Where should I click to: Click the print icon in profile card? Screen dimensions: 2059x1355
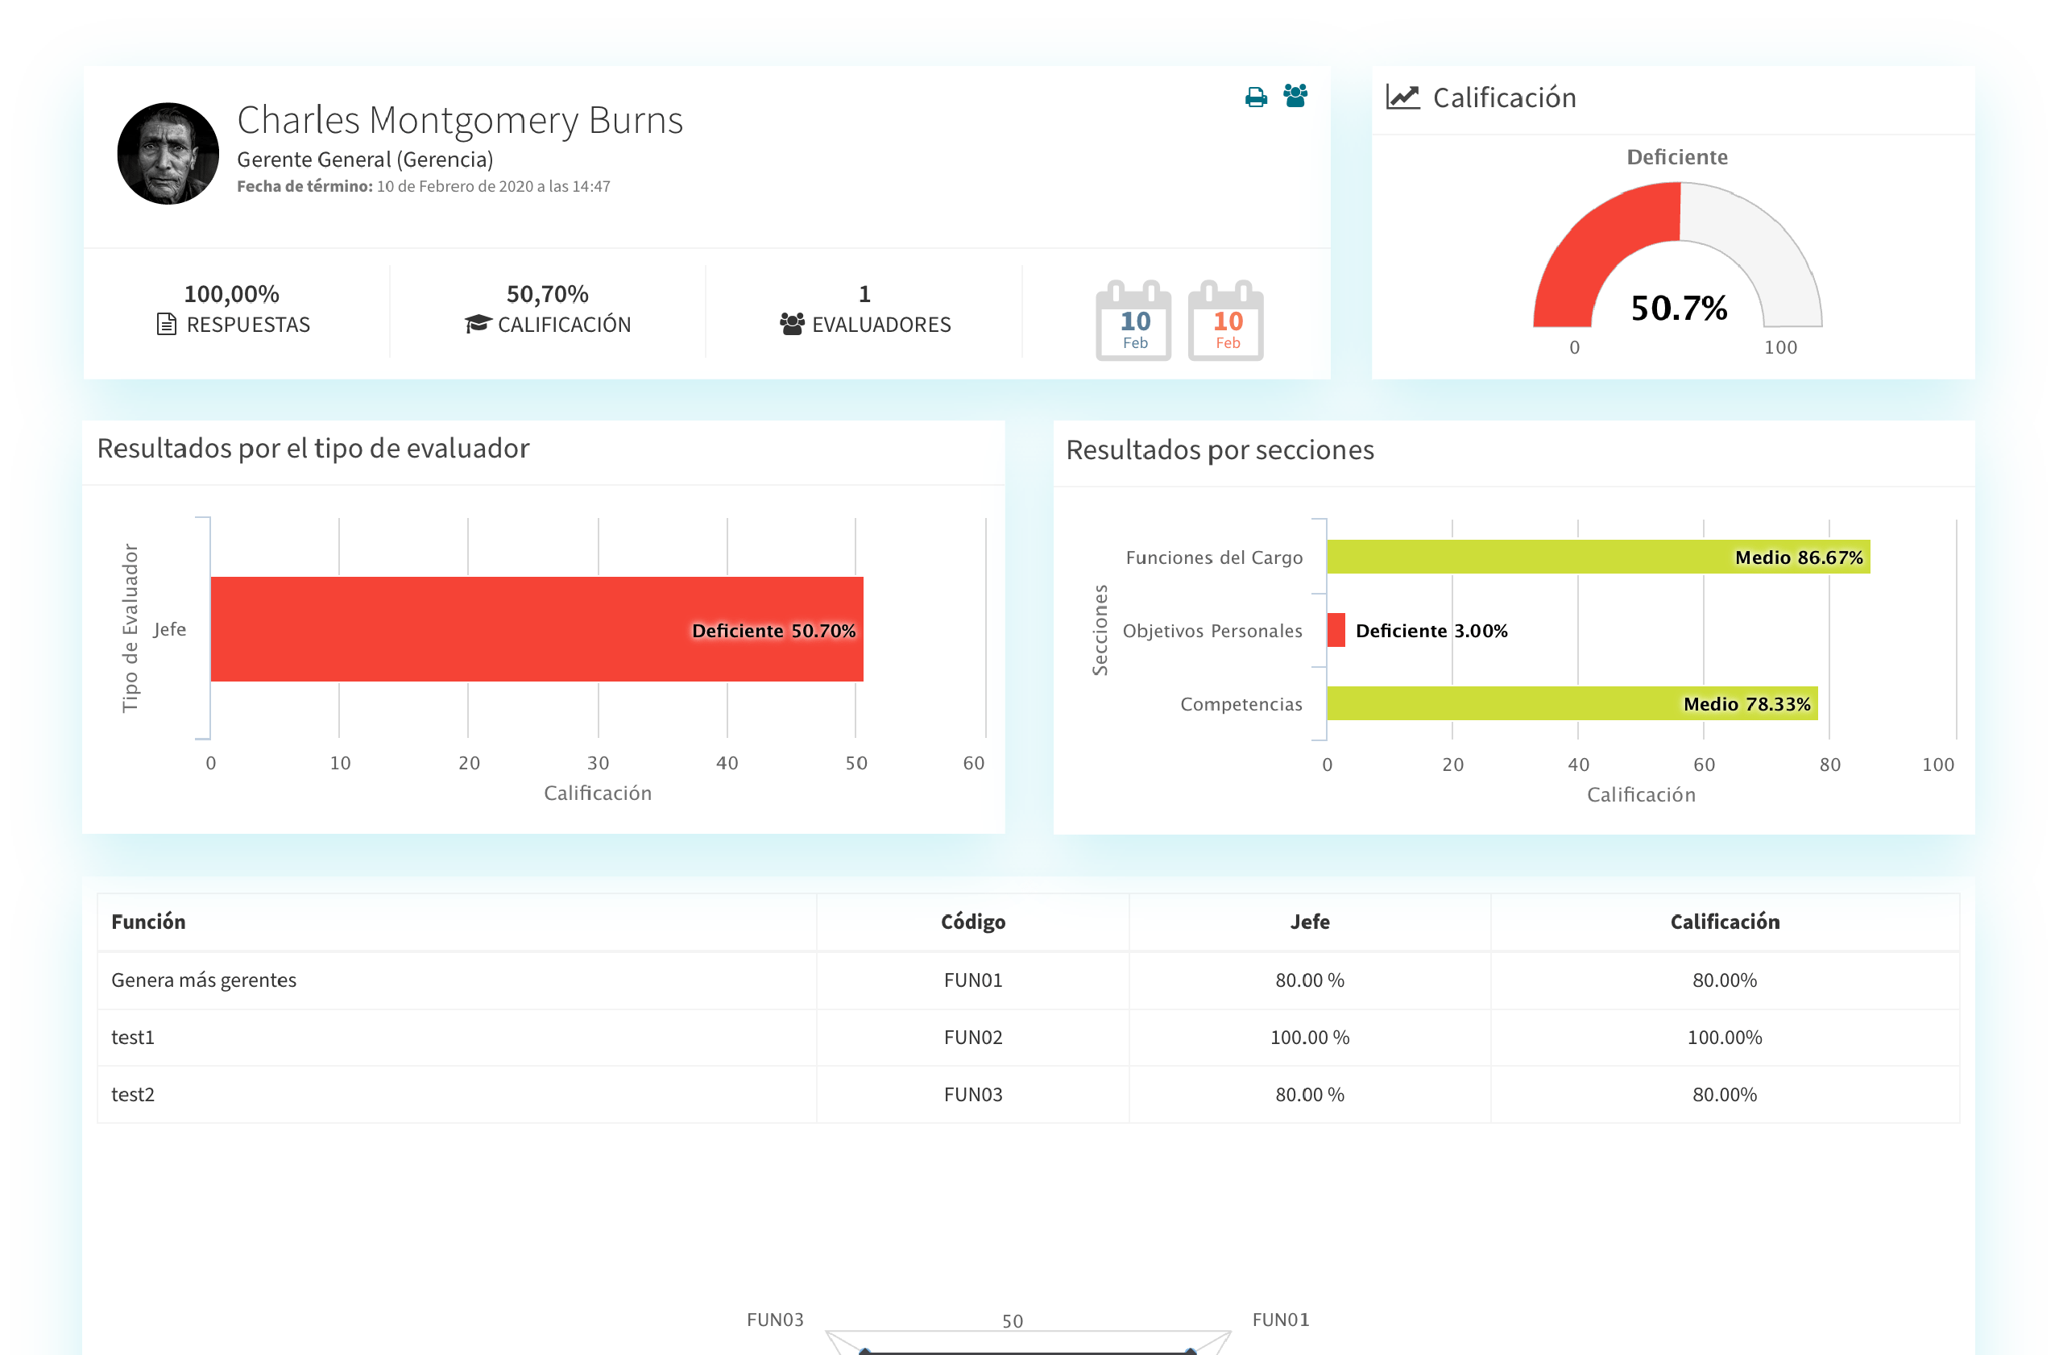point(1255,97)
